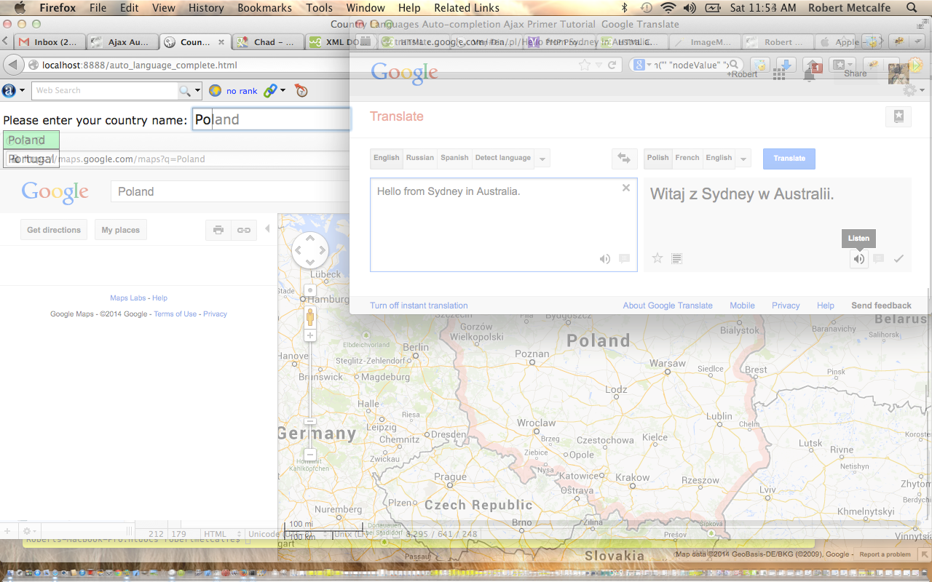
Task: Click the blue Translate button
Action: [789, 159]
